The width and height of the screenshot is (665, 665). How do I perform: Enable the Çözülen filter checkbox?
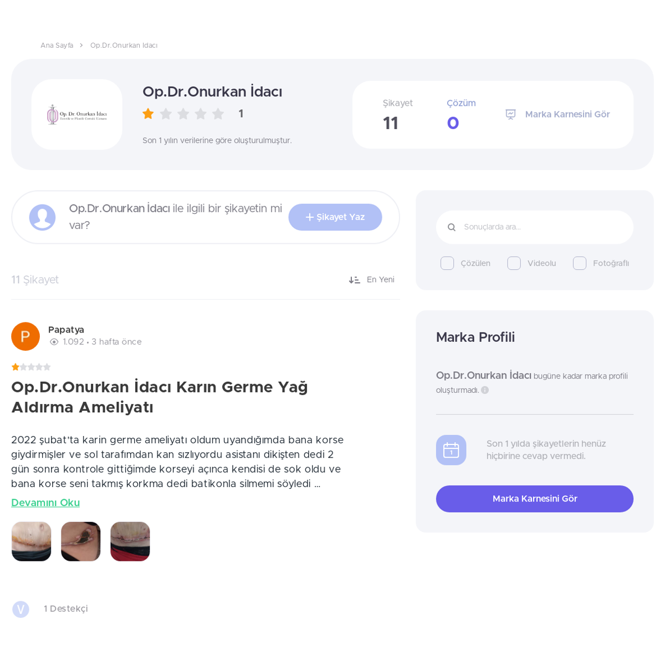447,263
